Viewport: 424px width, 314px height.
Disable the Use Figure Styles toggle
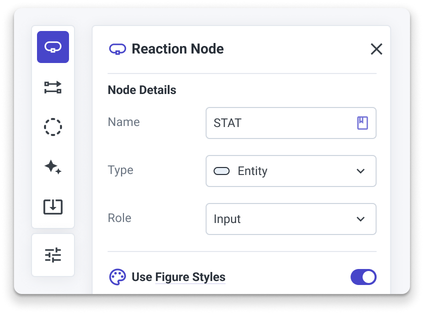coord(363,277)
